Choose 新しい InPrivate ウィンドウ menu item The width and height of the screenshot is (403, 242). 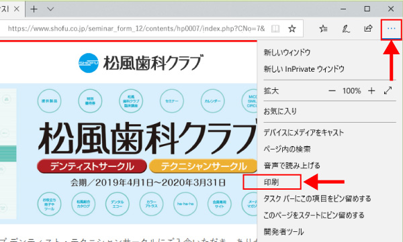pos(304,69)
